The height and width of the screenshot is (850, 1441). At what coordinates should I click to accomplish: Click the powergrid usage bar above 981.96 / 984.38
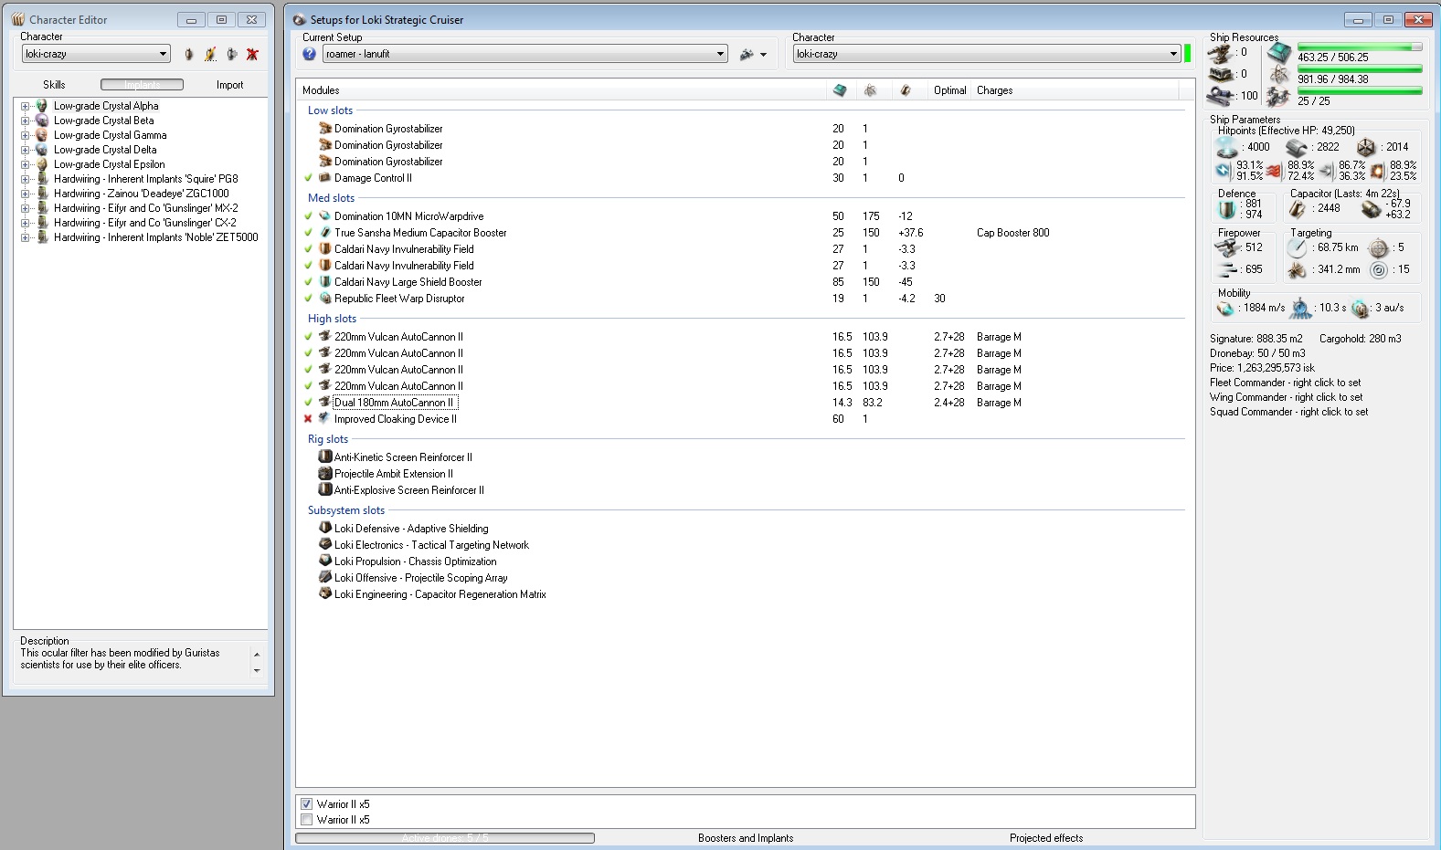pyautogui.click(x=1360, y=68)
